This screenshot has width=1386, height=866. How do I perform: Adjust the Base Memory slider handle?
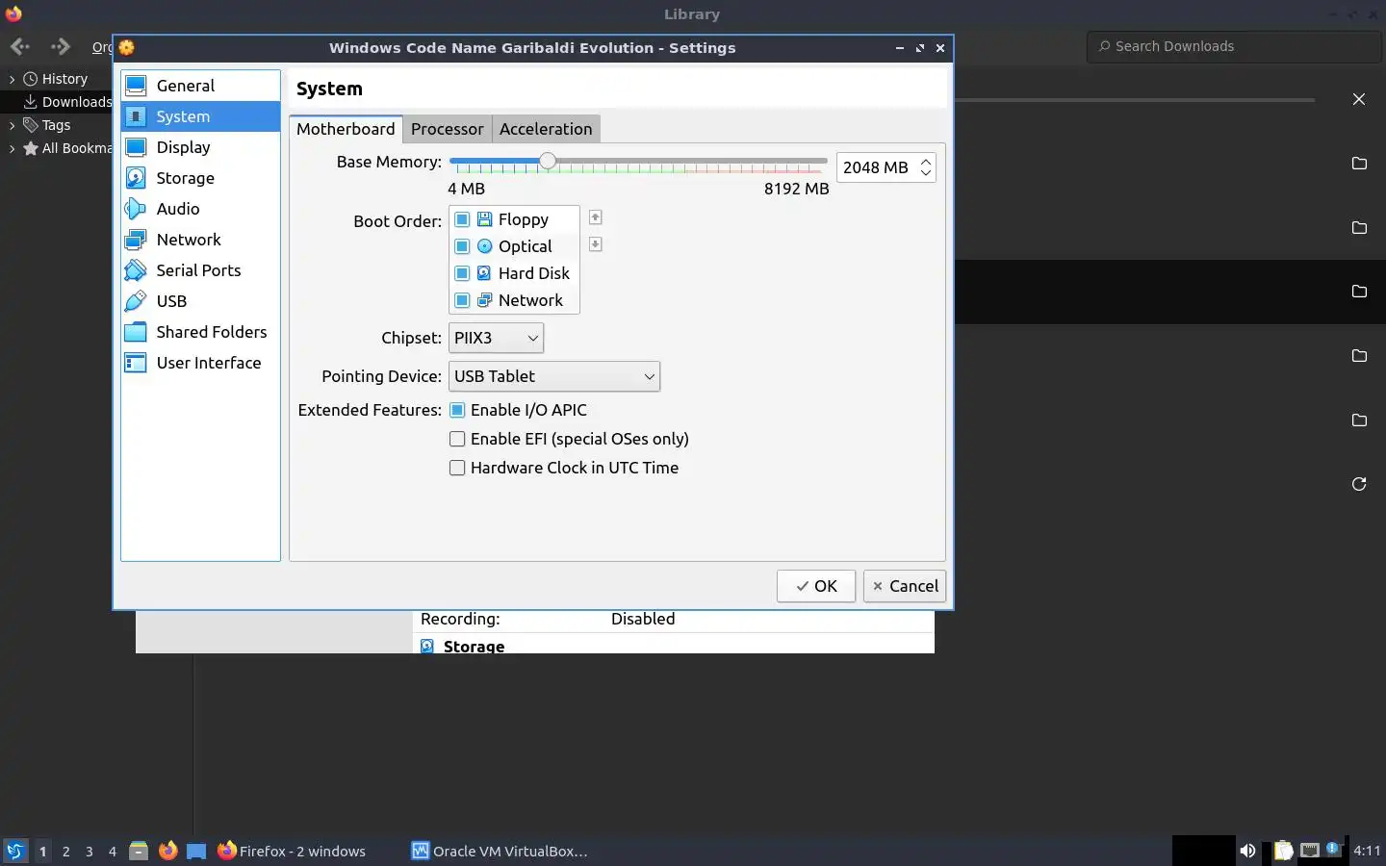(x=547, y=162)
